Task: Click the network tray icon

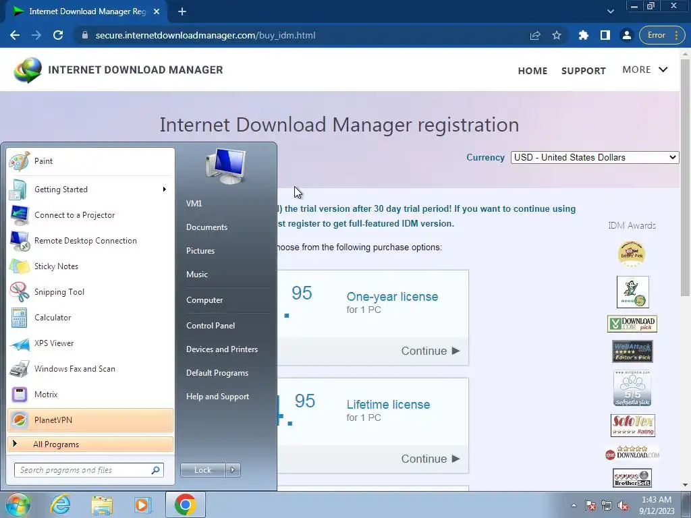Action: click(607, 506)
